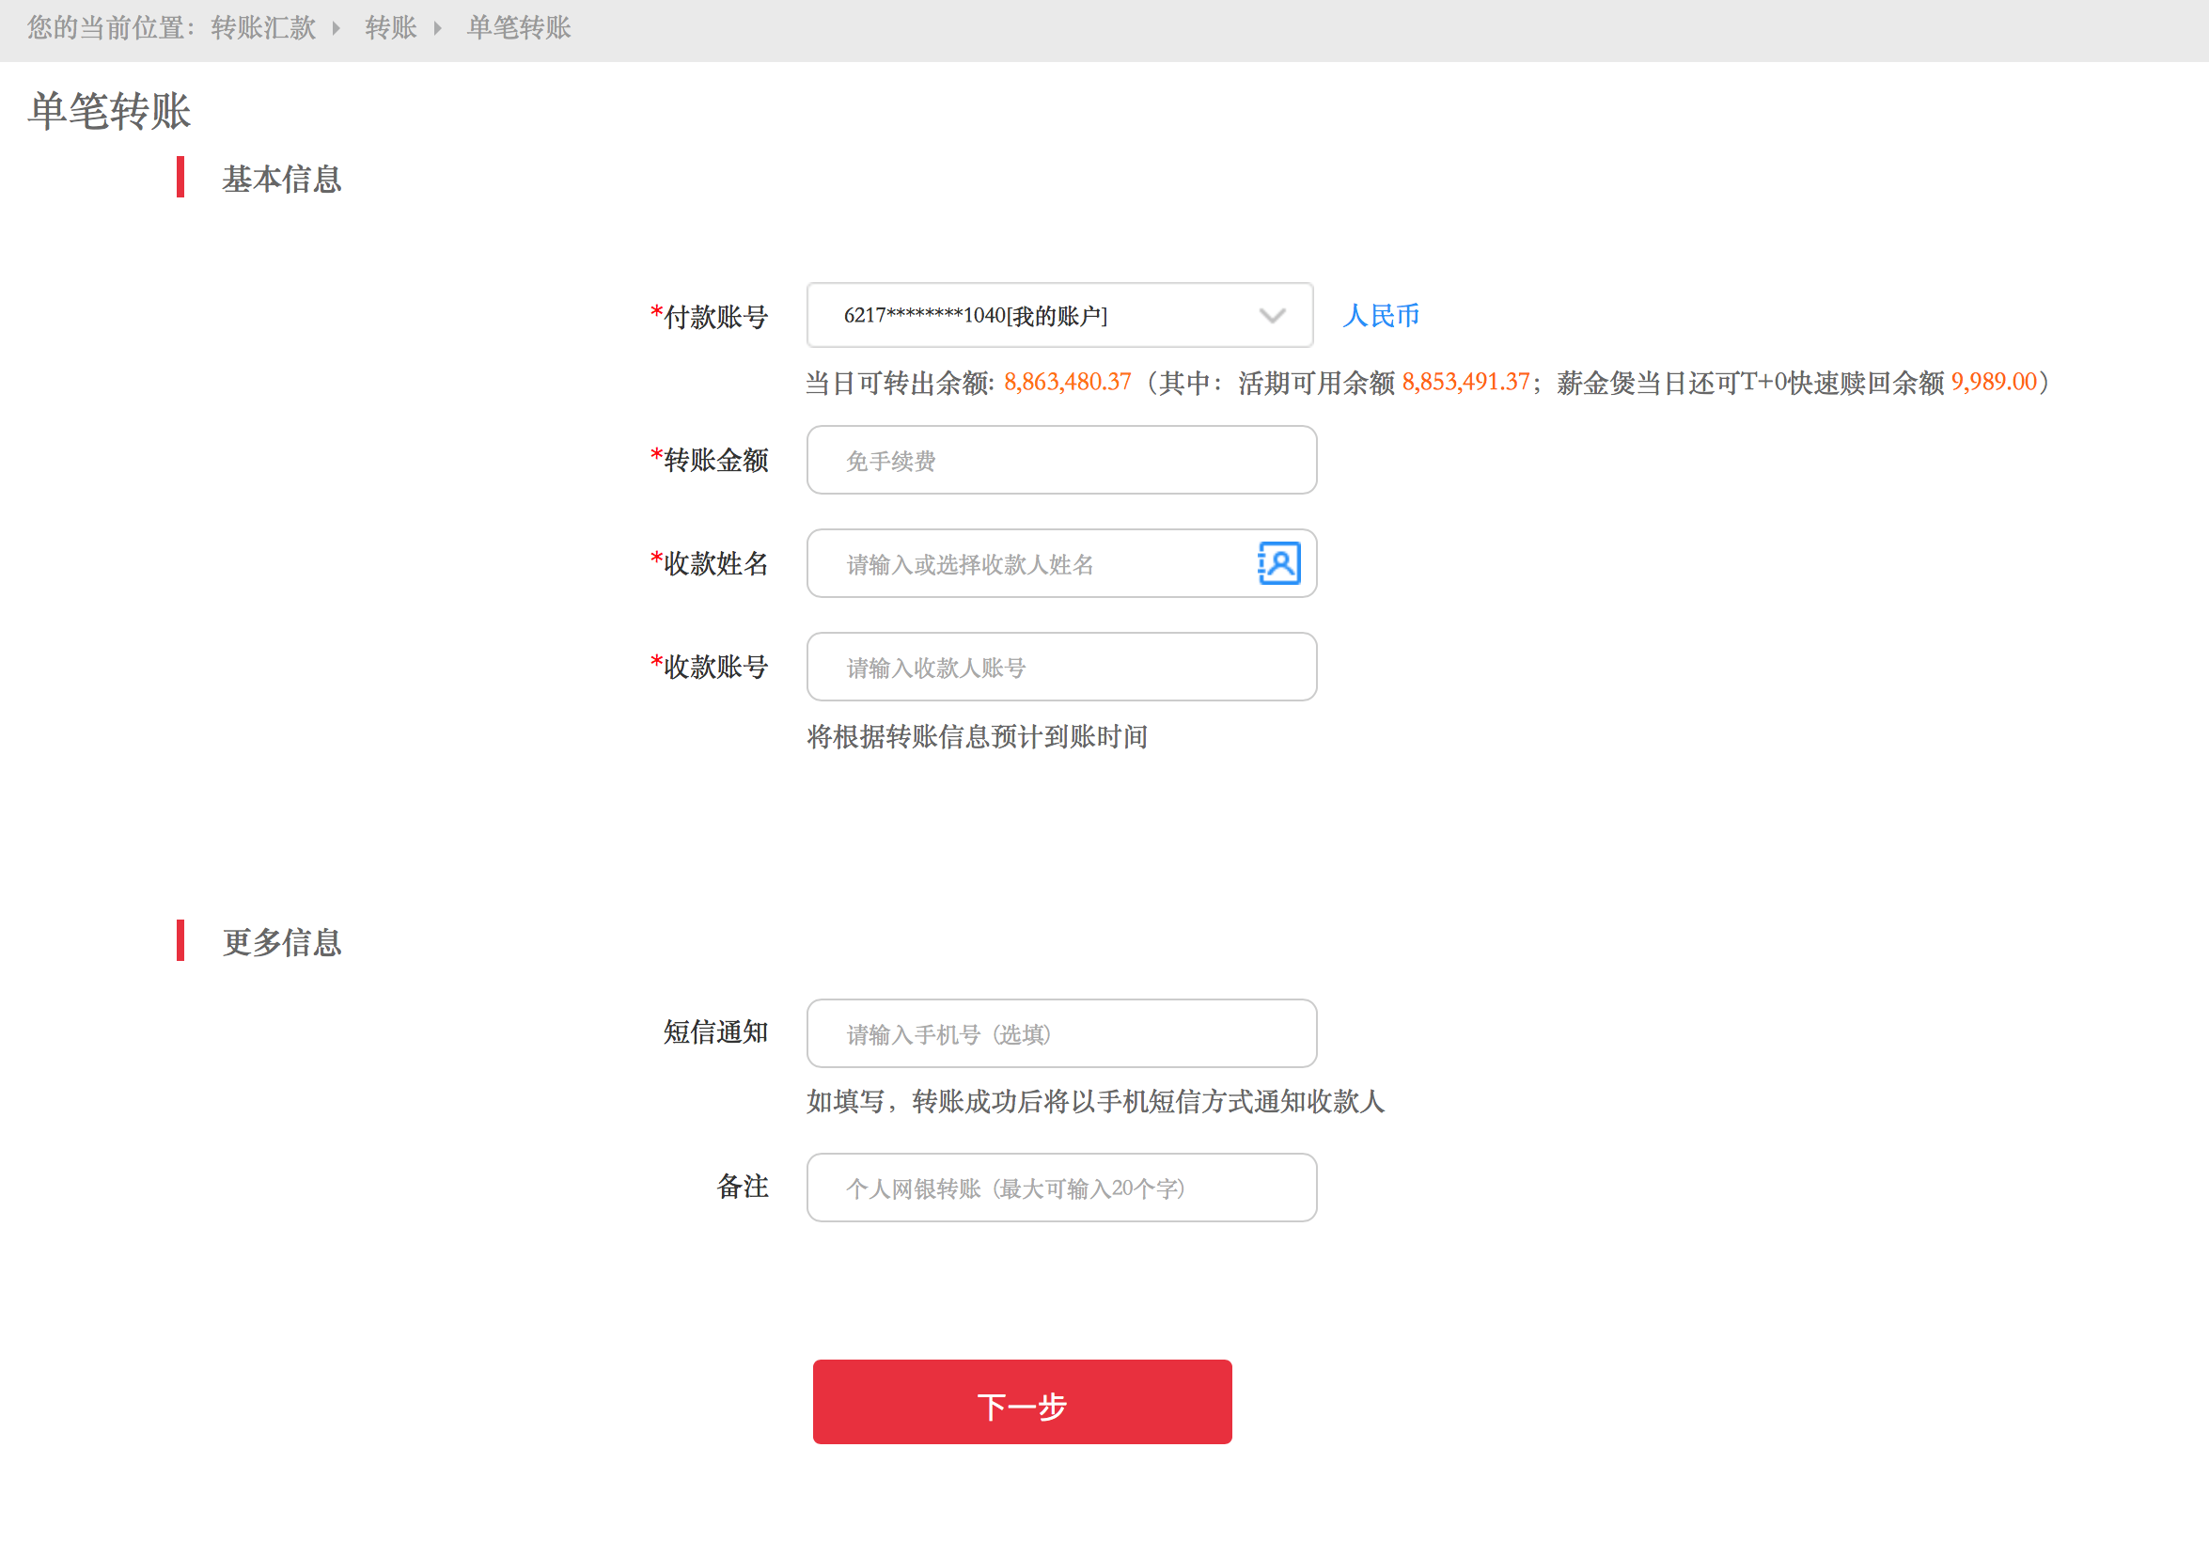Open the payee address book icon

click(x=1278, y=563)
